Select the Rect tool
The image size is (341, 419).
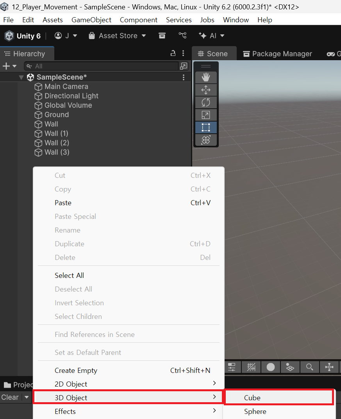[x=205, y=127]
